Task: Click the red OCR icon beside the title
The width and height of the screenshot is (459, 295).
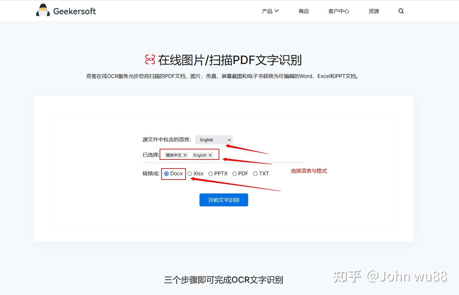Action: pyautogui.click(x=150, y=60)
